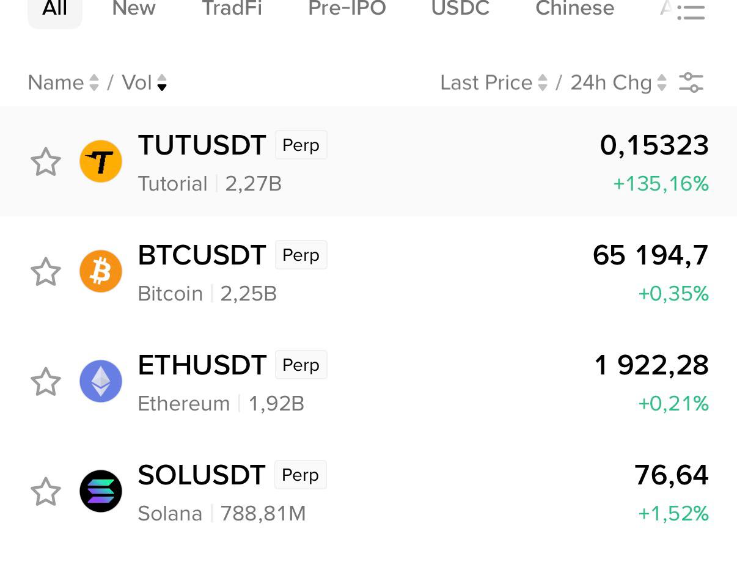Image resolution: width=737 pixels, height=562 pixels.
Task: Favorite ETHUSDT with its star
Action: point(46,382)
